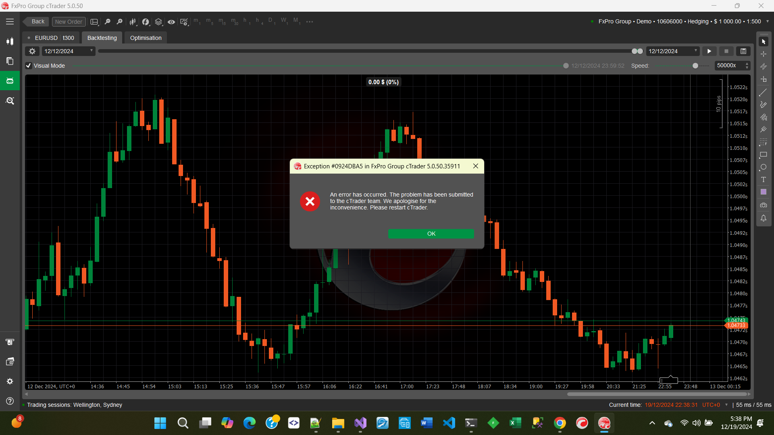Screen dimensions: 774x435
Task: Select the m5 timeframe
Action: click(209, 21)
